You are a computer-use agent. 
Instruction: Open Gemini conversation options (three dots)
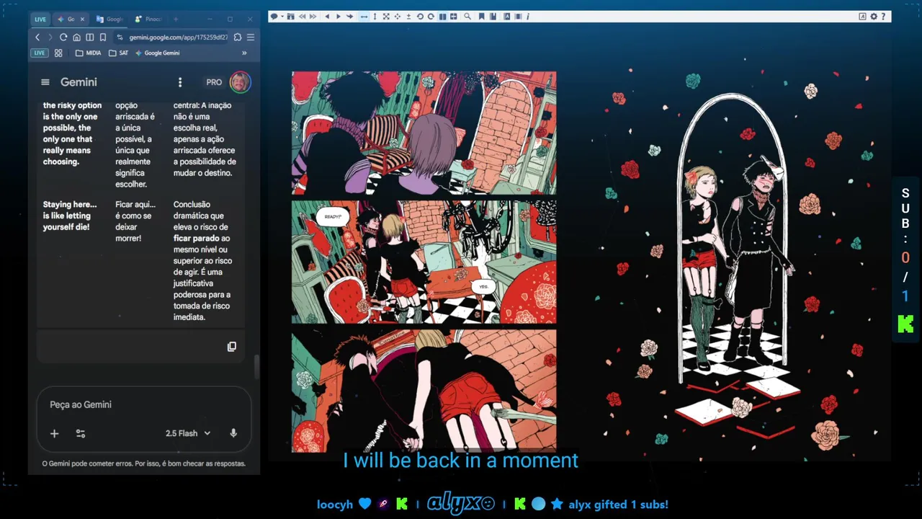(x=180, y=82)
